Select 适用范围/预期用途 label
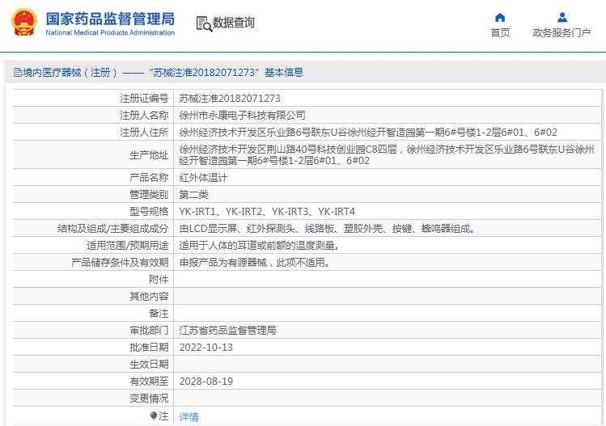The width and height of the screenshot is (606, 426). click(128, 246)
